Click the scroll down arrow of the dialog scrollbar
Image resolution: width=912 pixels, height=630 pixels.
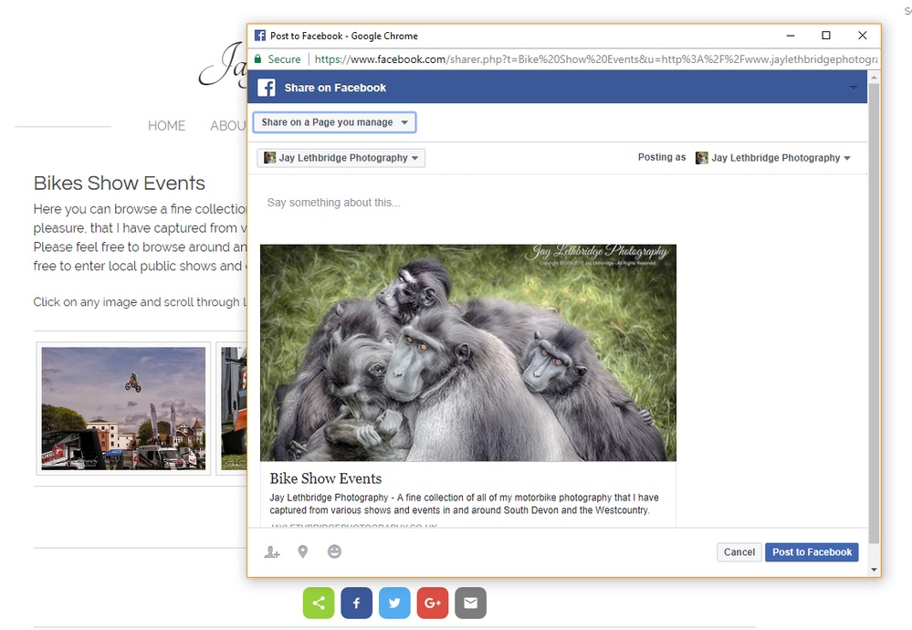874,569
